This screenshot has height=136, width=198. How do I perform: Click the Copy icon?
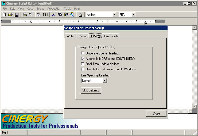click(60, 14)
